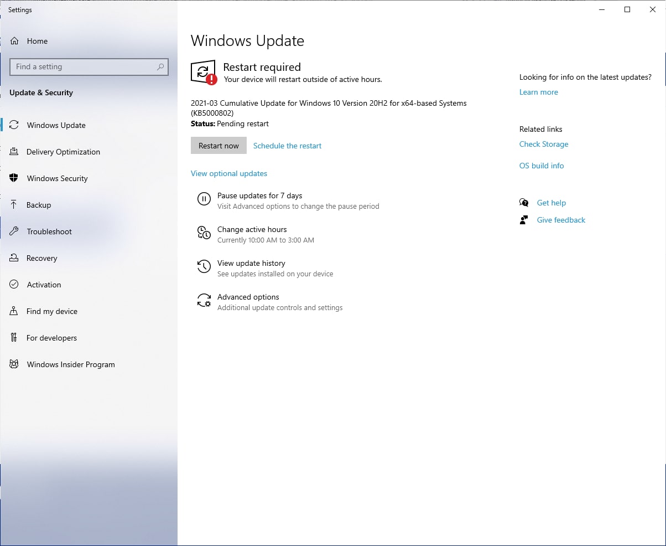
Task: Click the Delivery Optimization icon
Action: coord(14,152)
